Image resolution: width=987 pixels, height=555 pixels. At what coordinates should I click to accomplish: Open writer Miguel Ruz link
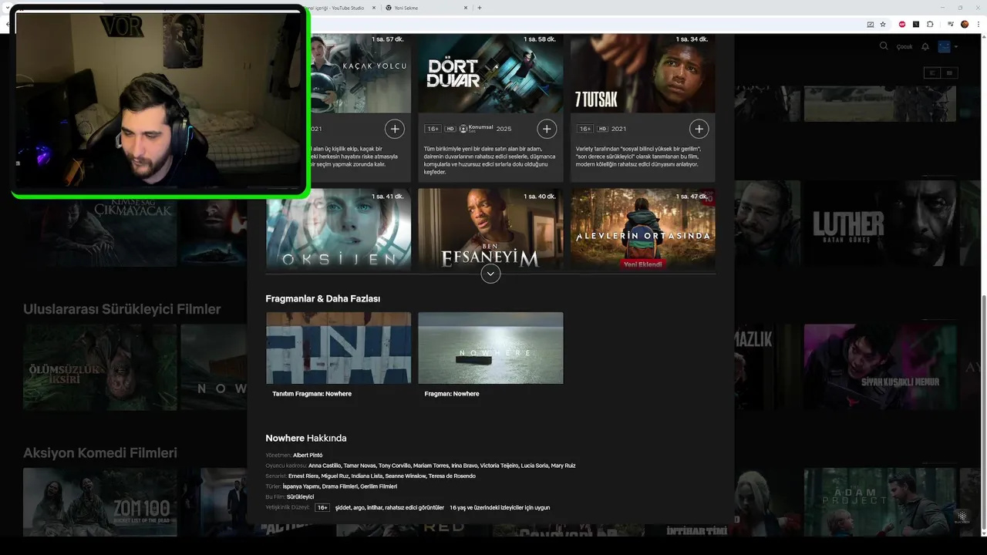click(335, 476)
